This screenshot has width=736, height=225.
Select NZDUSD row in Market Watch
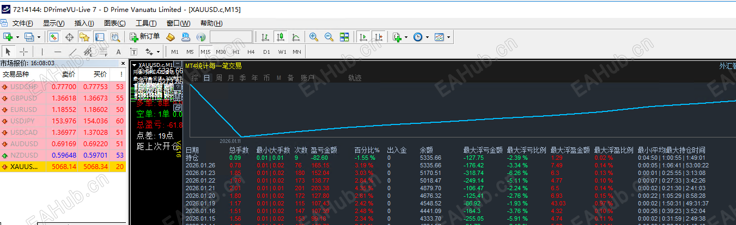pos(63,155)
